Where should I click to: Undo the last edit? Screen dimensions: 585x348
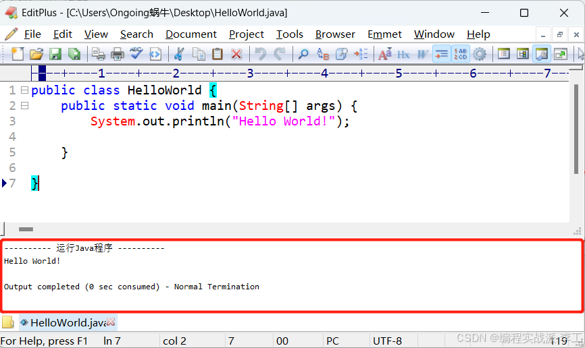point(261,54)
